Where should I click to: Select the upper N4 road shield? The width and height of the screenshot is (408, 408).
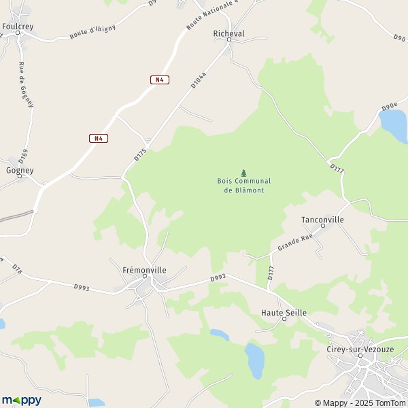pos(160,80)
